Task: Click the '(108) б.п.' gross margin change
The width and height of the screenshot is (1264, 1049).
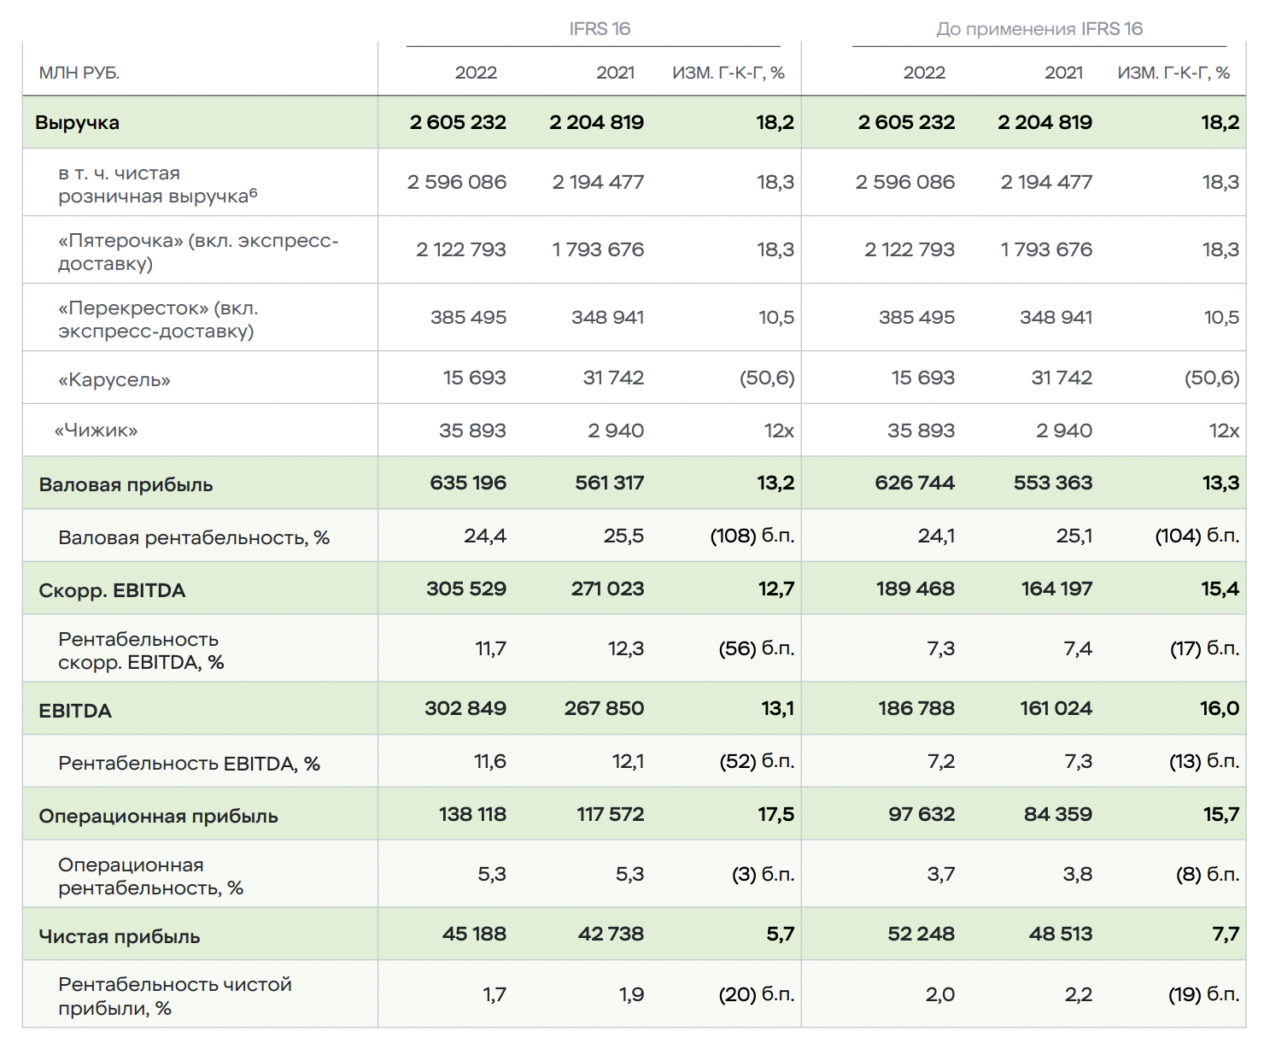Action: point(752,536)
